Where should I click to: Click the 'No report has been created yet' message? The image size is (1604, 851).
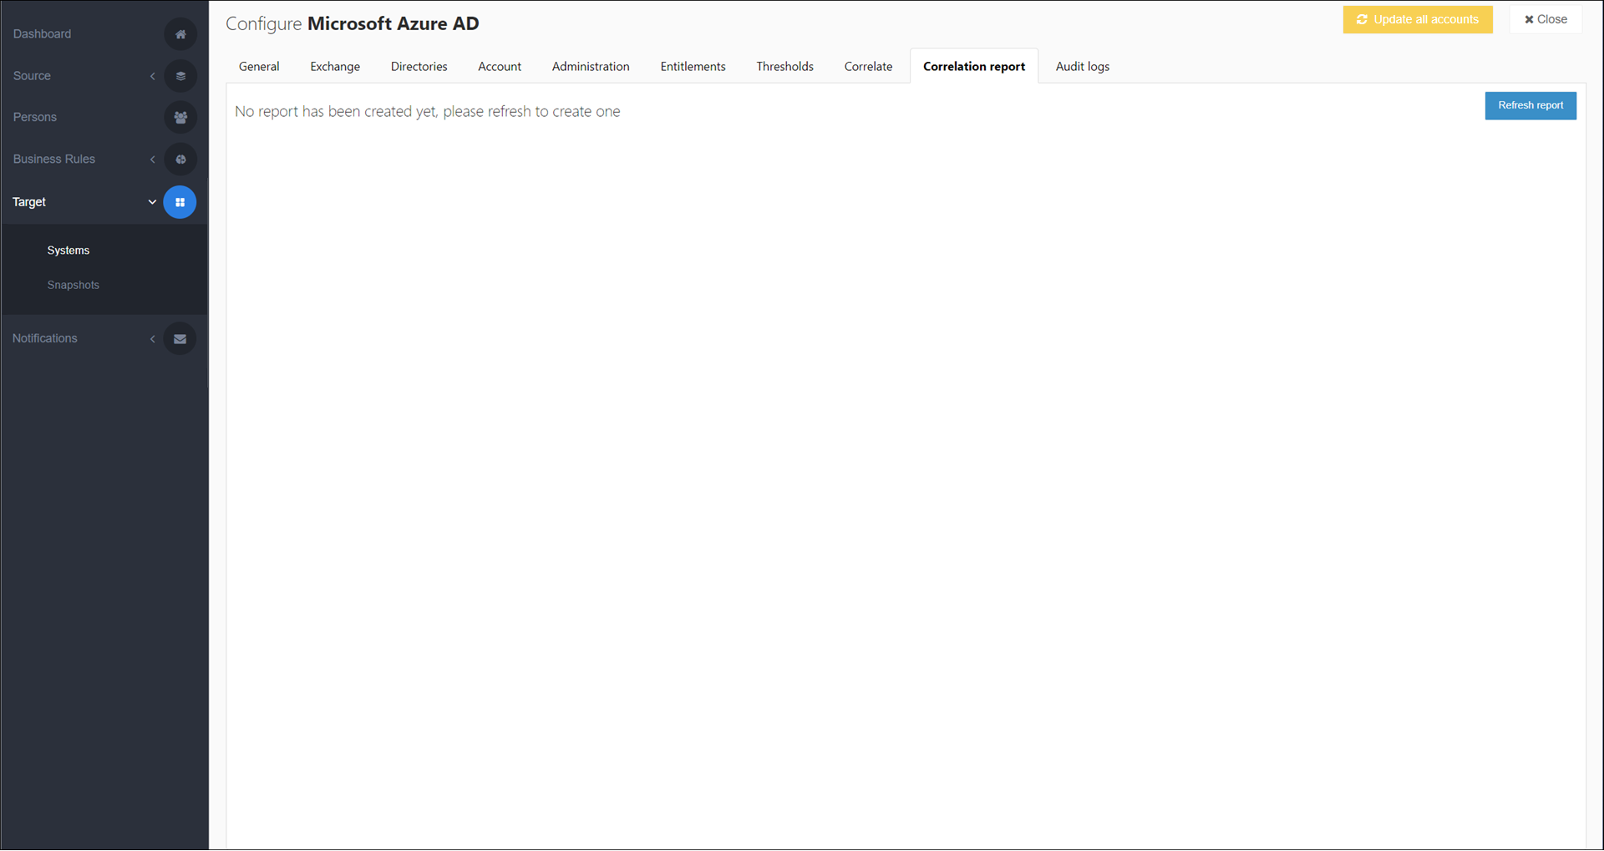428,112
